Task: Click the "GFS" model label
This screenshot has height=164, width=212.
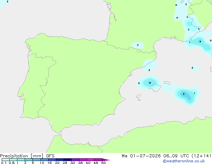Action: pyautogui.click(x=50, y=156)
